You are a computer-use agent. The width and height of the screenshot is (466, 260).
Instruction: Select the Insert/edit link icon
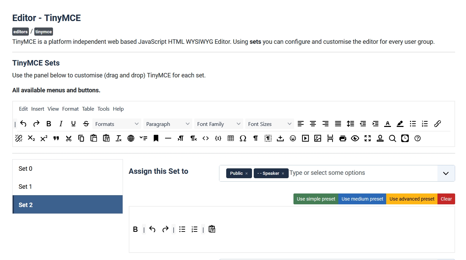(437, 124)
